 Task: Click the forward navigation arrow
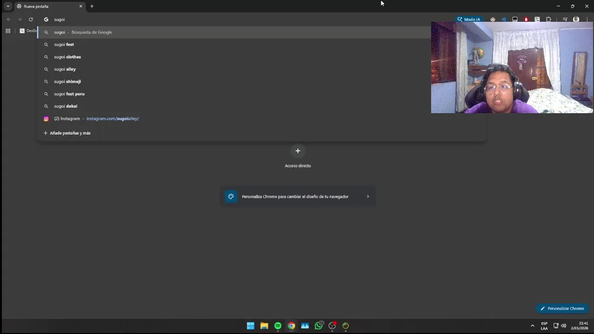coord(19,19)
